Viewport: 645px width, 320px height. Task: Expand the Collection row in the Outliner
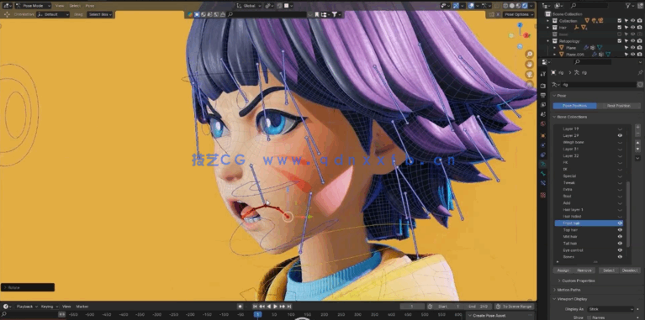click(548, 20)
